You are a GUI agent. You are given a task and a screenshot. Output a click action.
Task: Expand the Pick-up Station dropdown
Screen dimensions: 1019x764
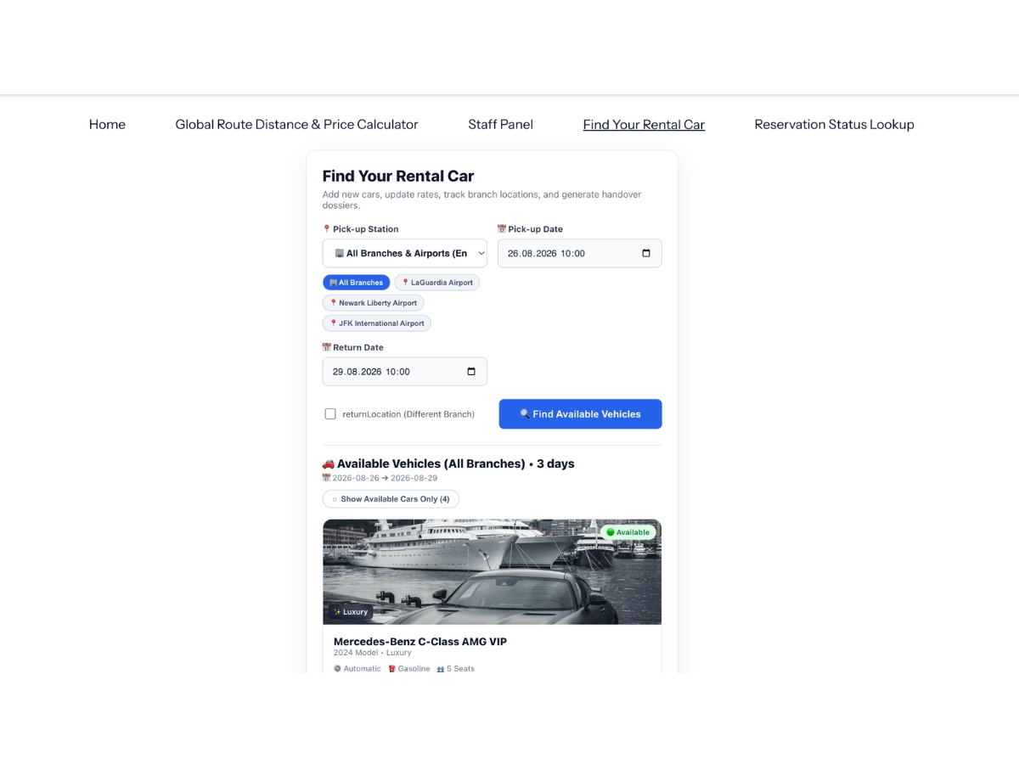405,253
